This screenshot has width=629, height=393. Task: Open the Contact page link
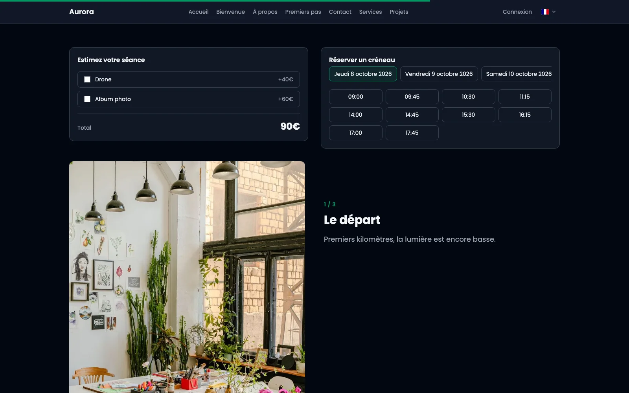[x=340, y=12]
